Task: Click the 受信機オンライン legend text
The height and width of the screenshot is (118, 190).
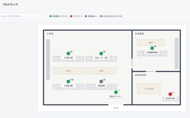Action: [x=60, y=16]
